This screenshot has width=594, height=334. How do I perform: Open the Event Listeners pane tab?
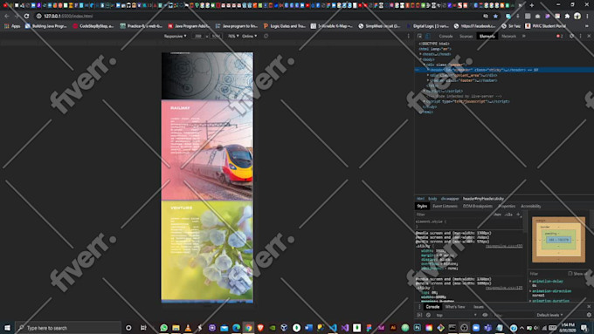coord(445,206)
